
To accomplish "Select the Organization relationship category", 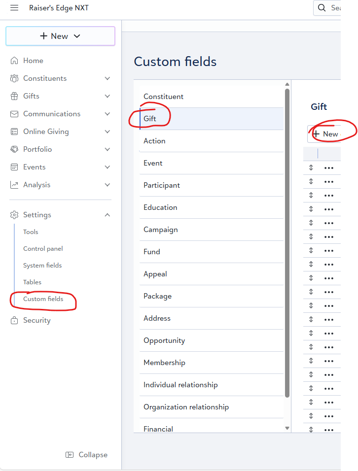I will coord(212,407).
